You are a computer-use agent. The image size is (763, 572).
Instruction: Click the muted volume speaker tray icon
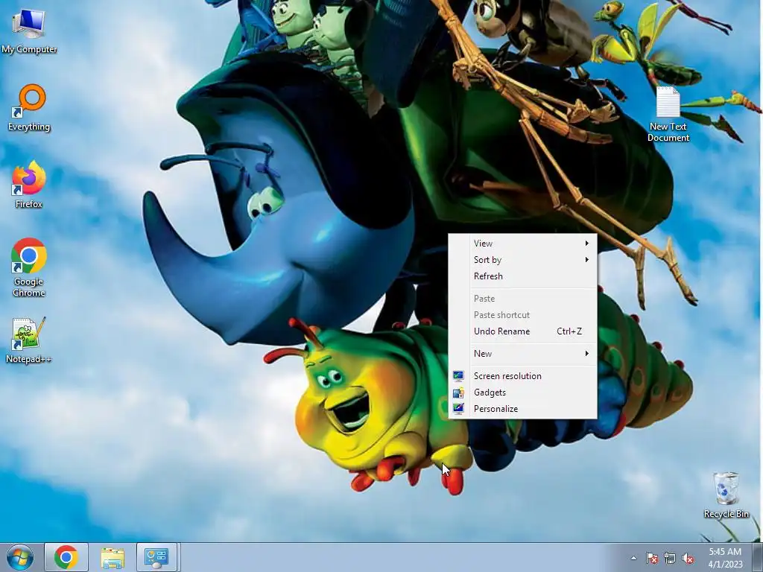(688, 558)
